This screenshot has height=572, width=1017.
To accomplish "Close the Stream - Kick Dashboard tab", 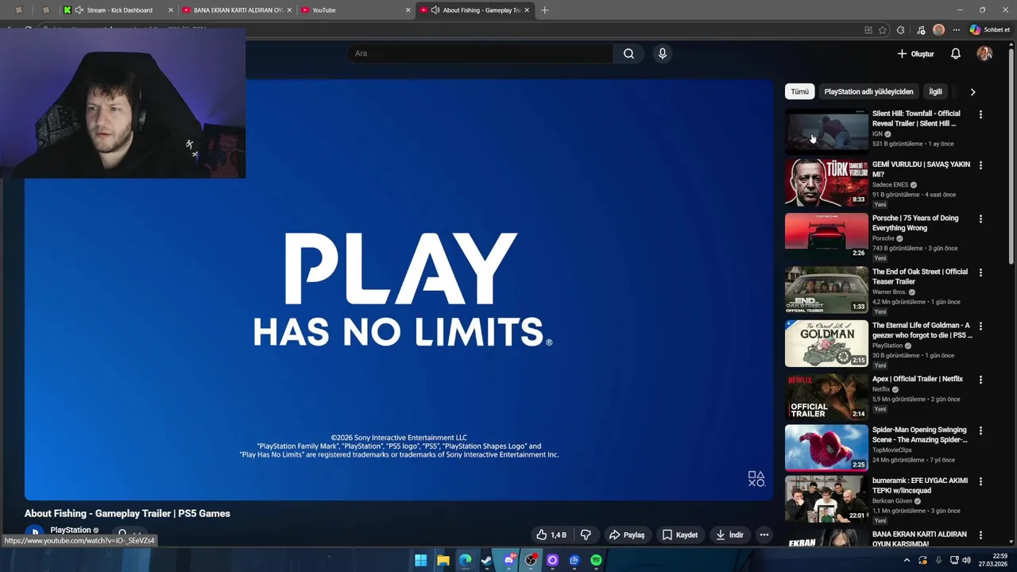I will (170, 10).
